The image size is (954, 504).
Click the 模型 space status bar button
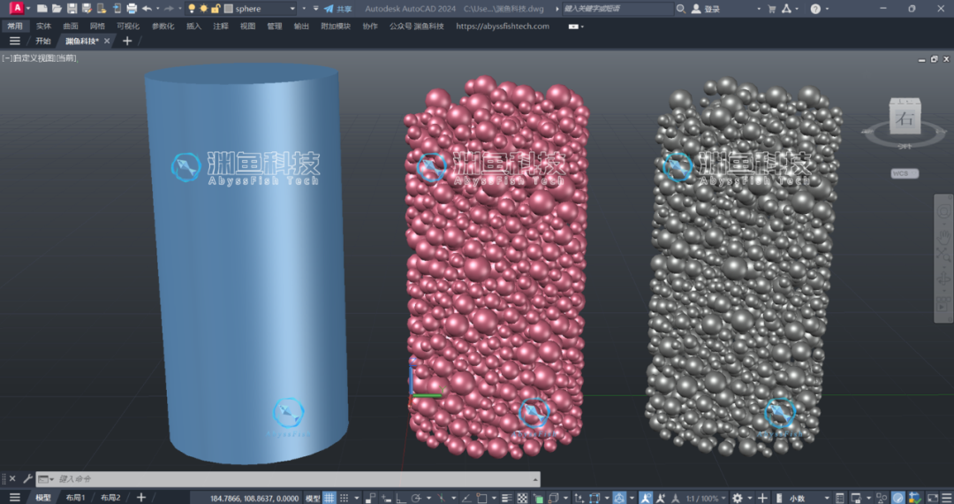(313, 498)
